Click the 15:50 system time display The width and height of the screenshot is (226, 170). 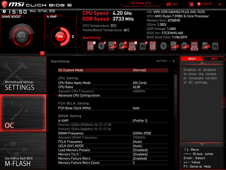point(18,12)
